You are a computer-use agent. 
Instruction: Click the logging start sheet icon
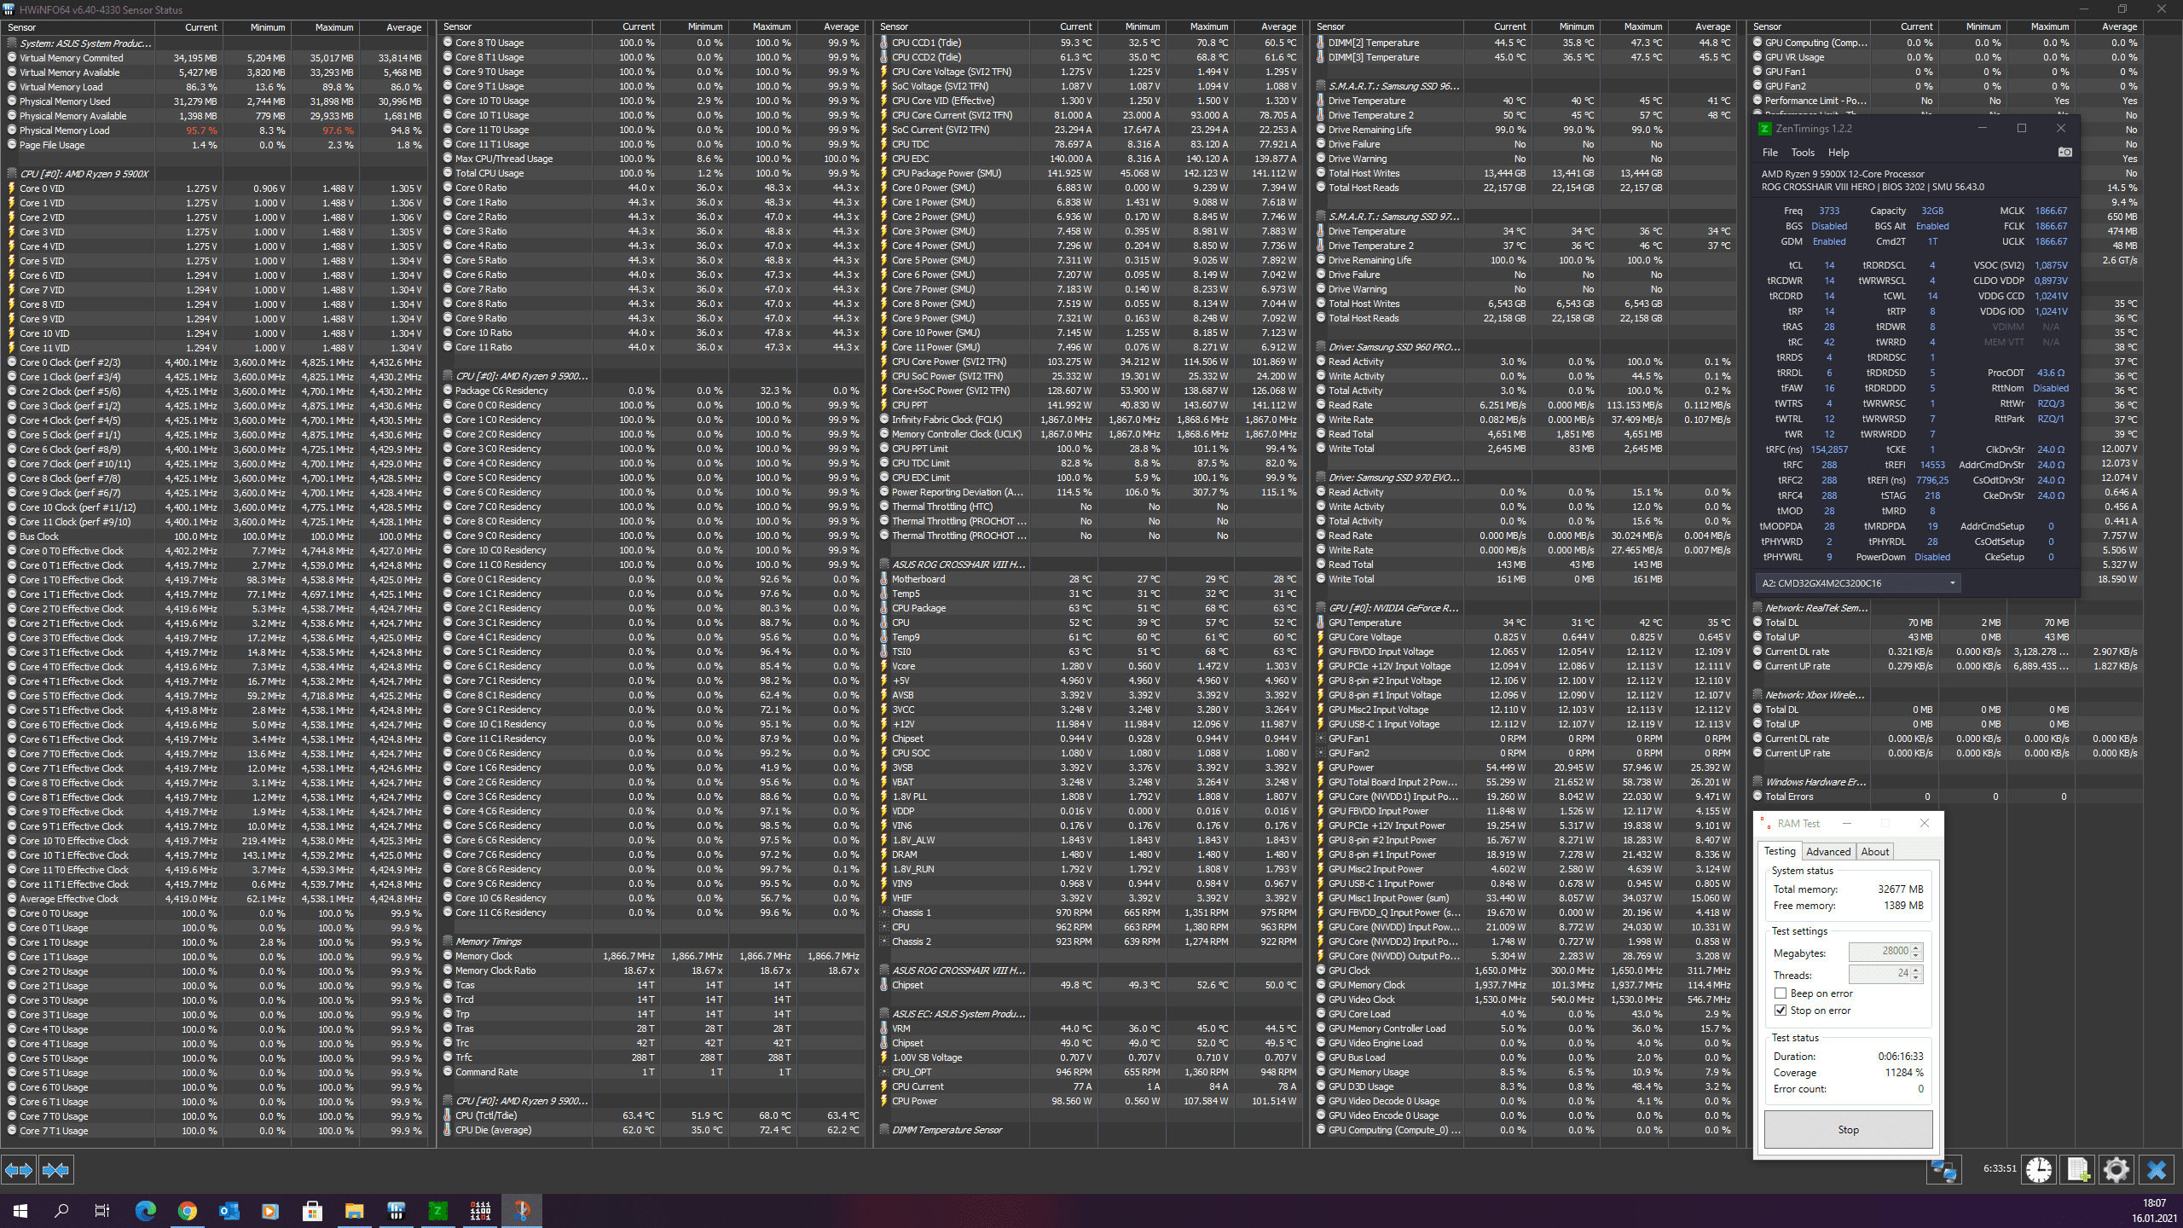point(2078,1169)
